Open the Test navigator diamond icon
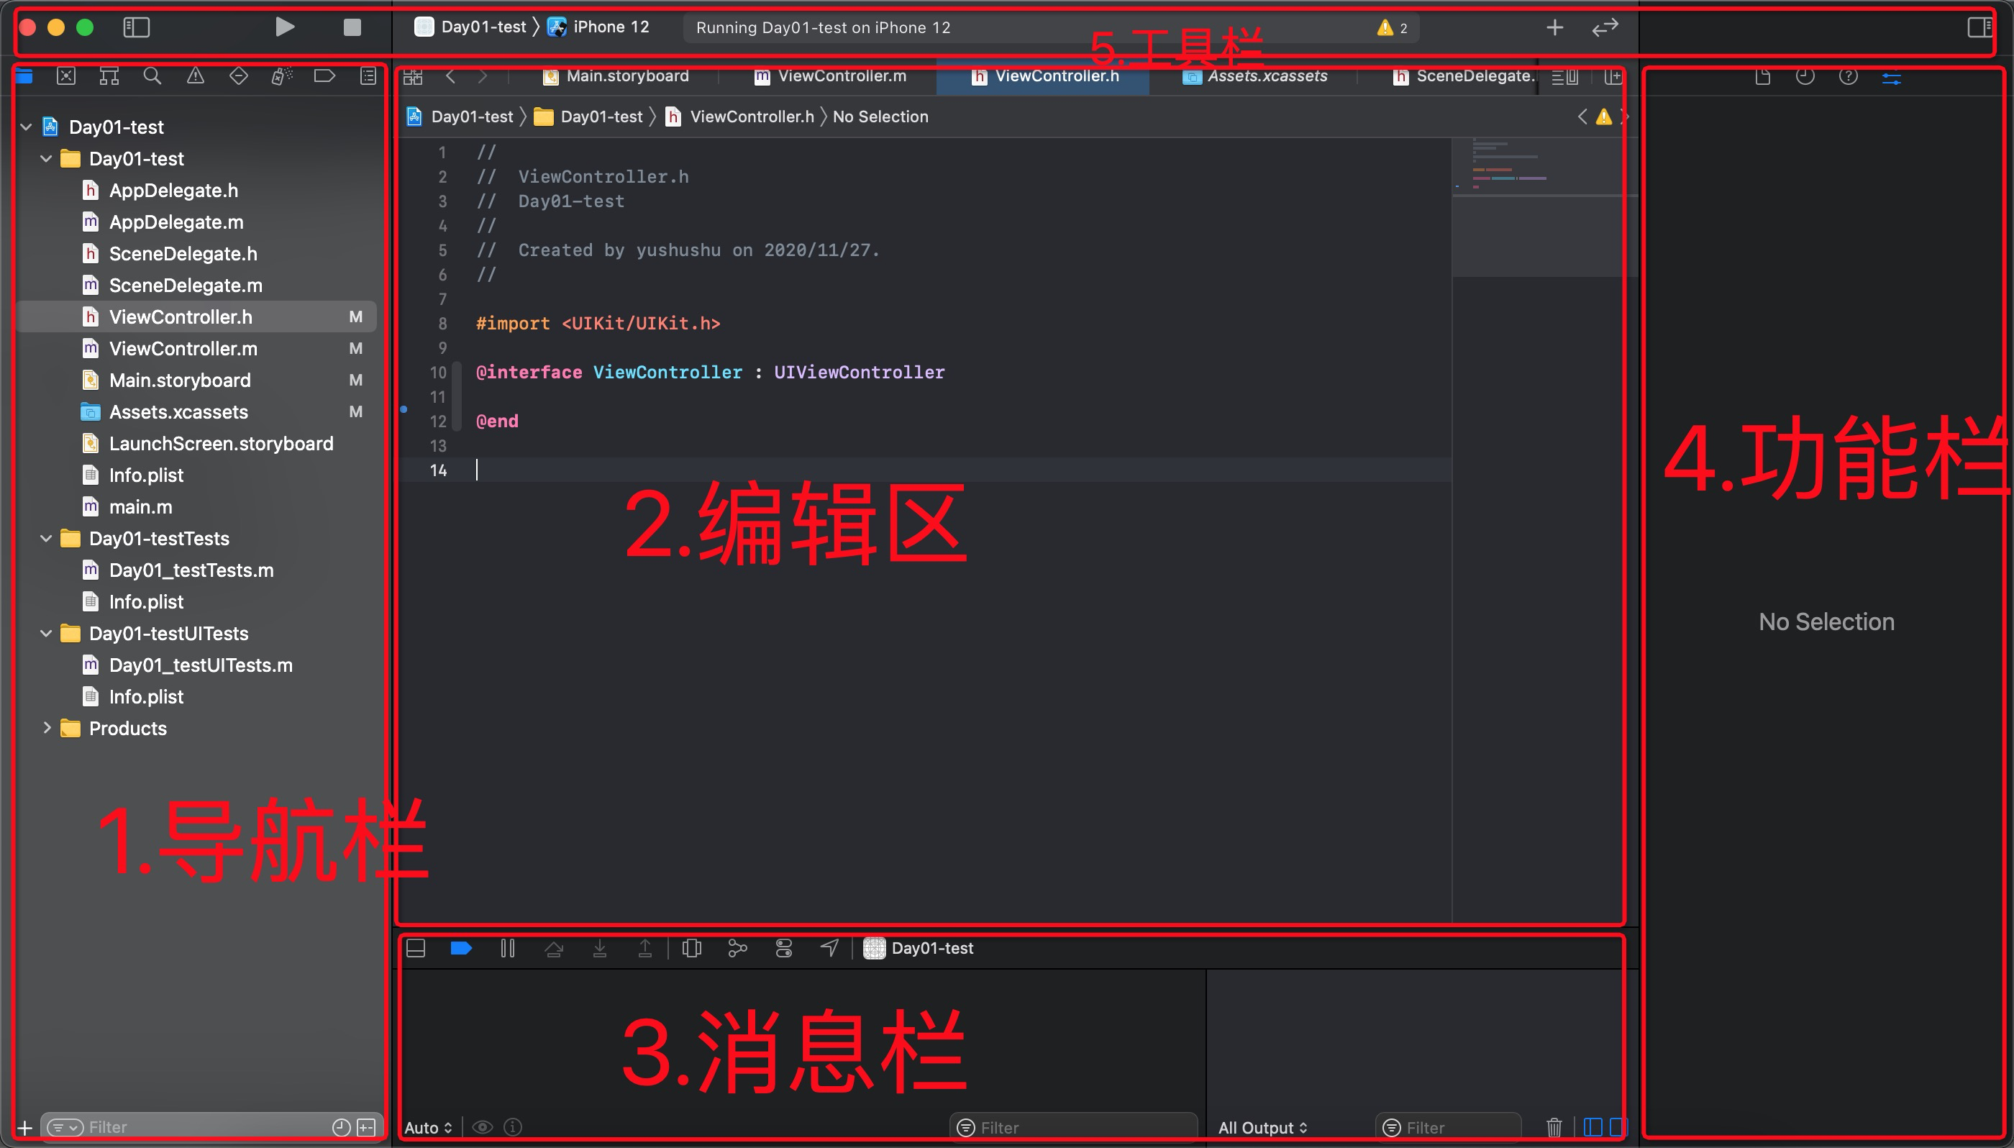 238,76
